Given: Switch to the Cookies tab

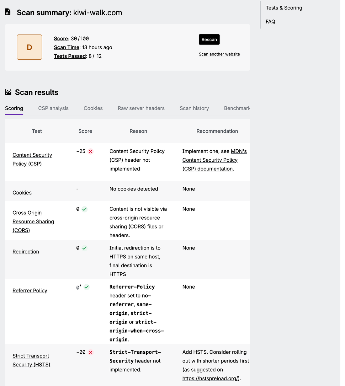Looking at the screenshot, I should pyautogui.click(x=93, y=108).
